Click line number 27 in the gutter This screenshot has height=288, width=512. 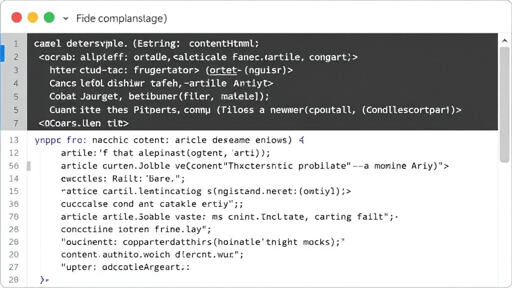click(14, 267)
